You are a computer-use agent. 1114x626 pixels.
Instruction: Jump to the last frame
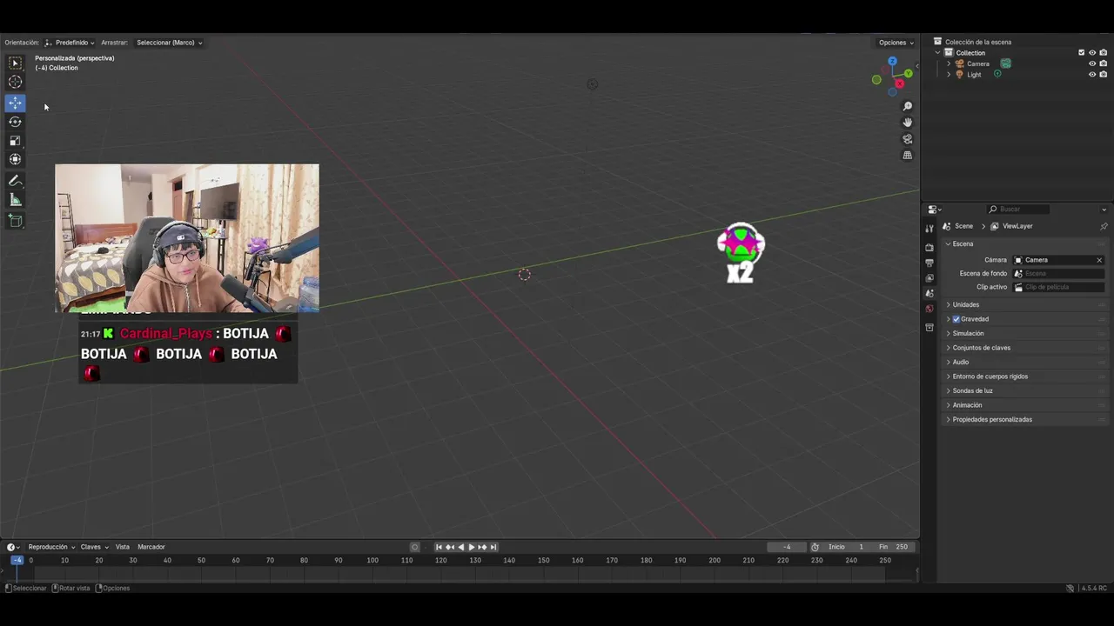click(x=493, y=547)
